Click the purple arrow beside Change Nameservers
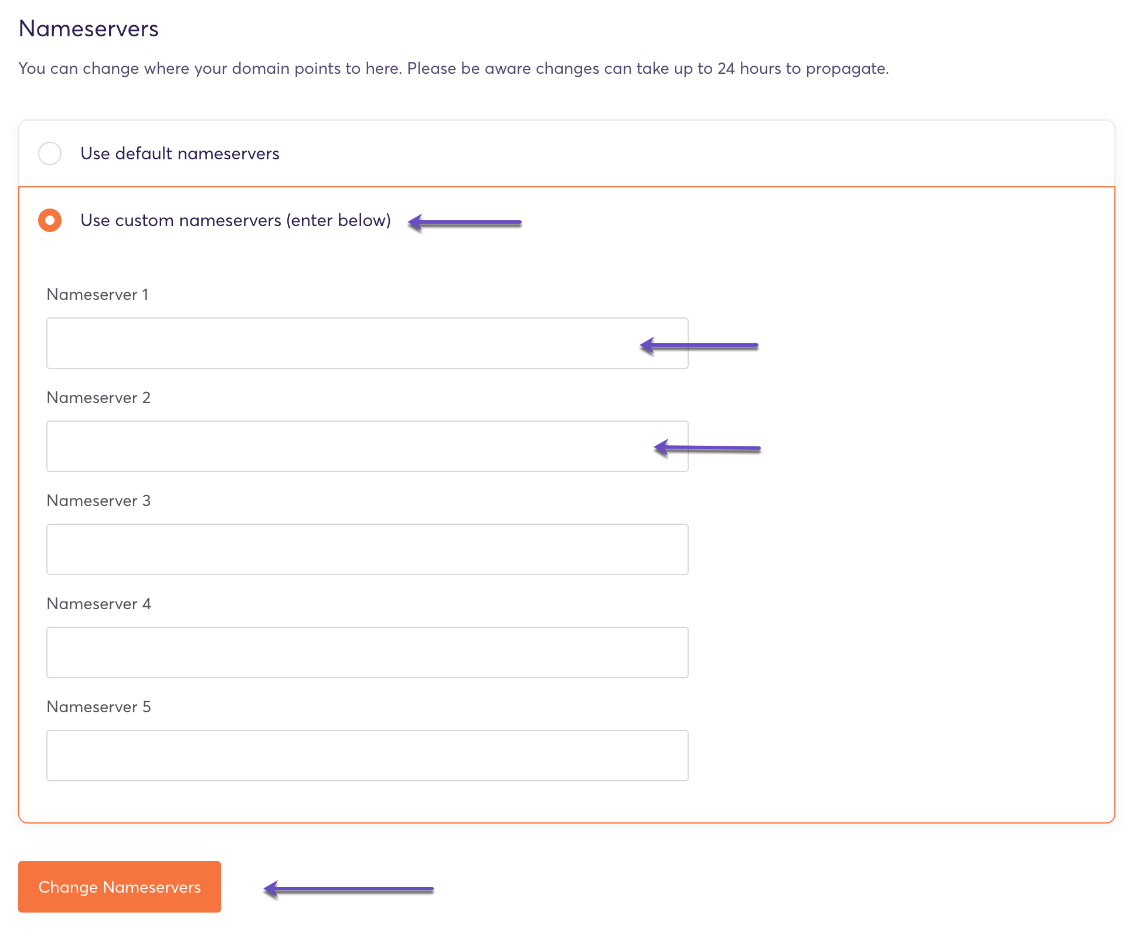Image resolution: width=1136 pixels, height=936 pixels. pyautogui.click(x=348, y=889)
